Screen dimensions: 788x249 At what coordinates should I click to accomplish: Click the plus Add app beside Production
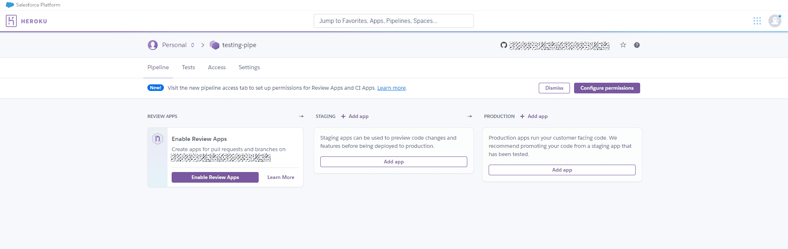[x=534, y=116]
